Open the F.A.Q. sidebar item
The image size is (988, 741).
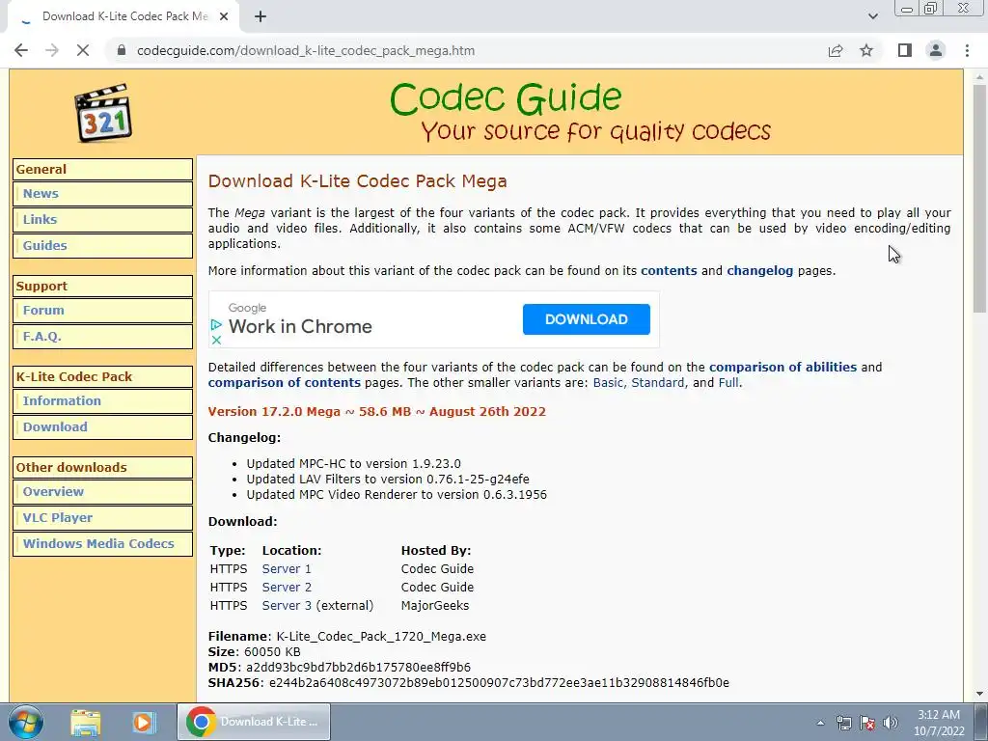pos(102,337)
